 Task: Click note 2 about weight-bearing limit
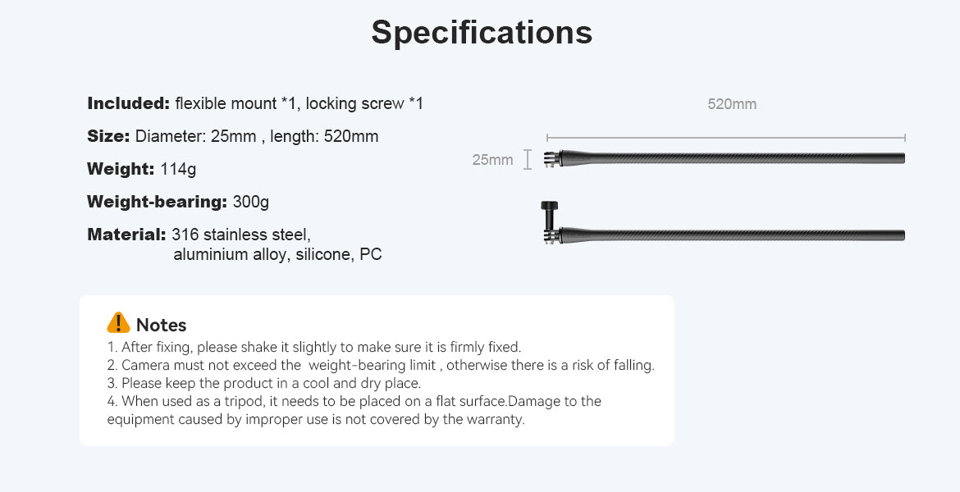coord(381,365)
